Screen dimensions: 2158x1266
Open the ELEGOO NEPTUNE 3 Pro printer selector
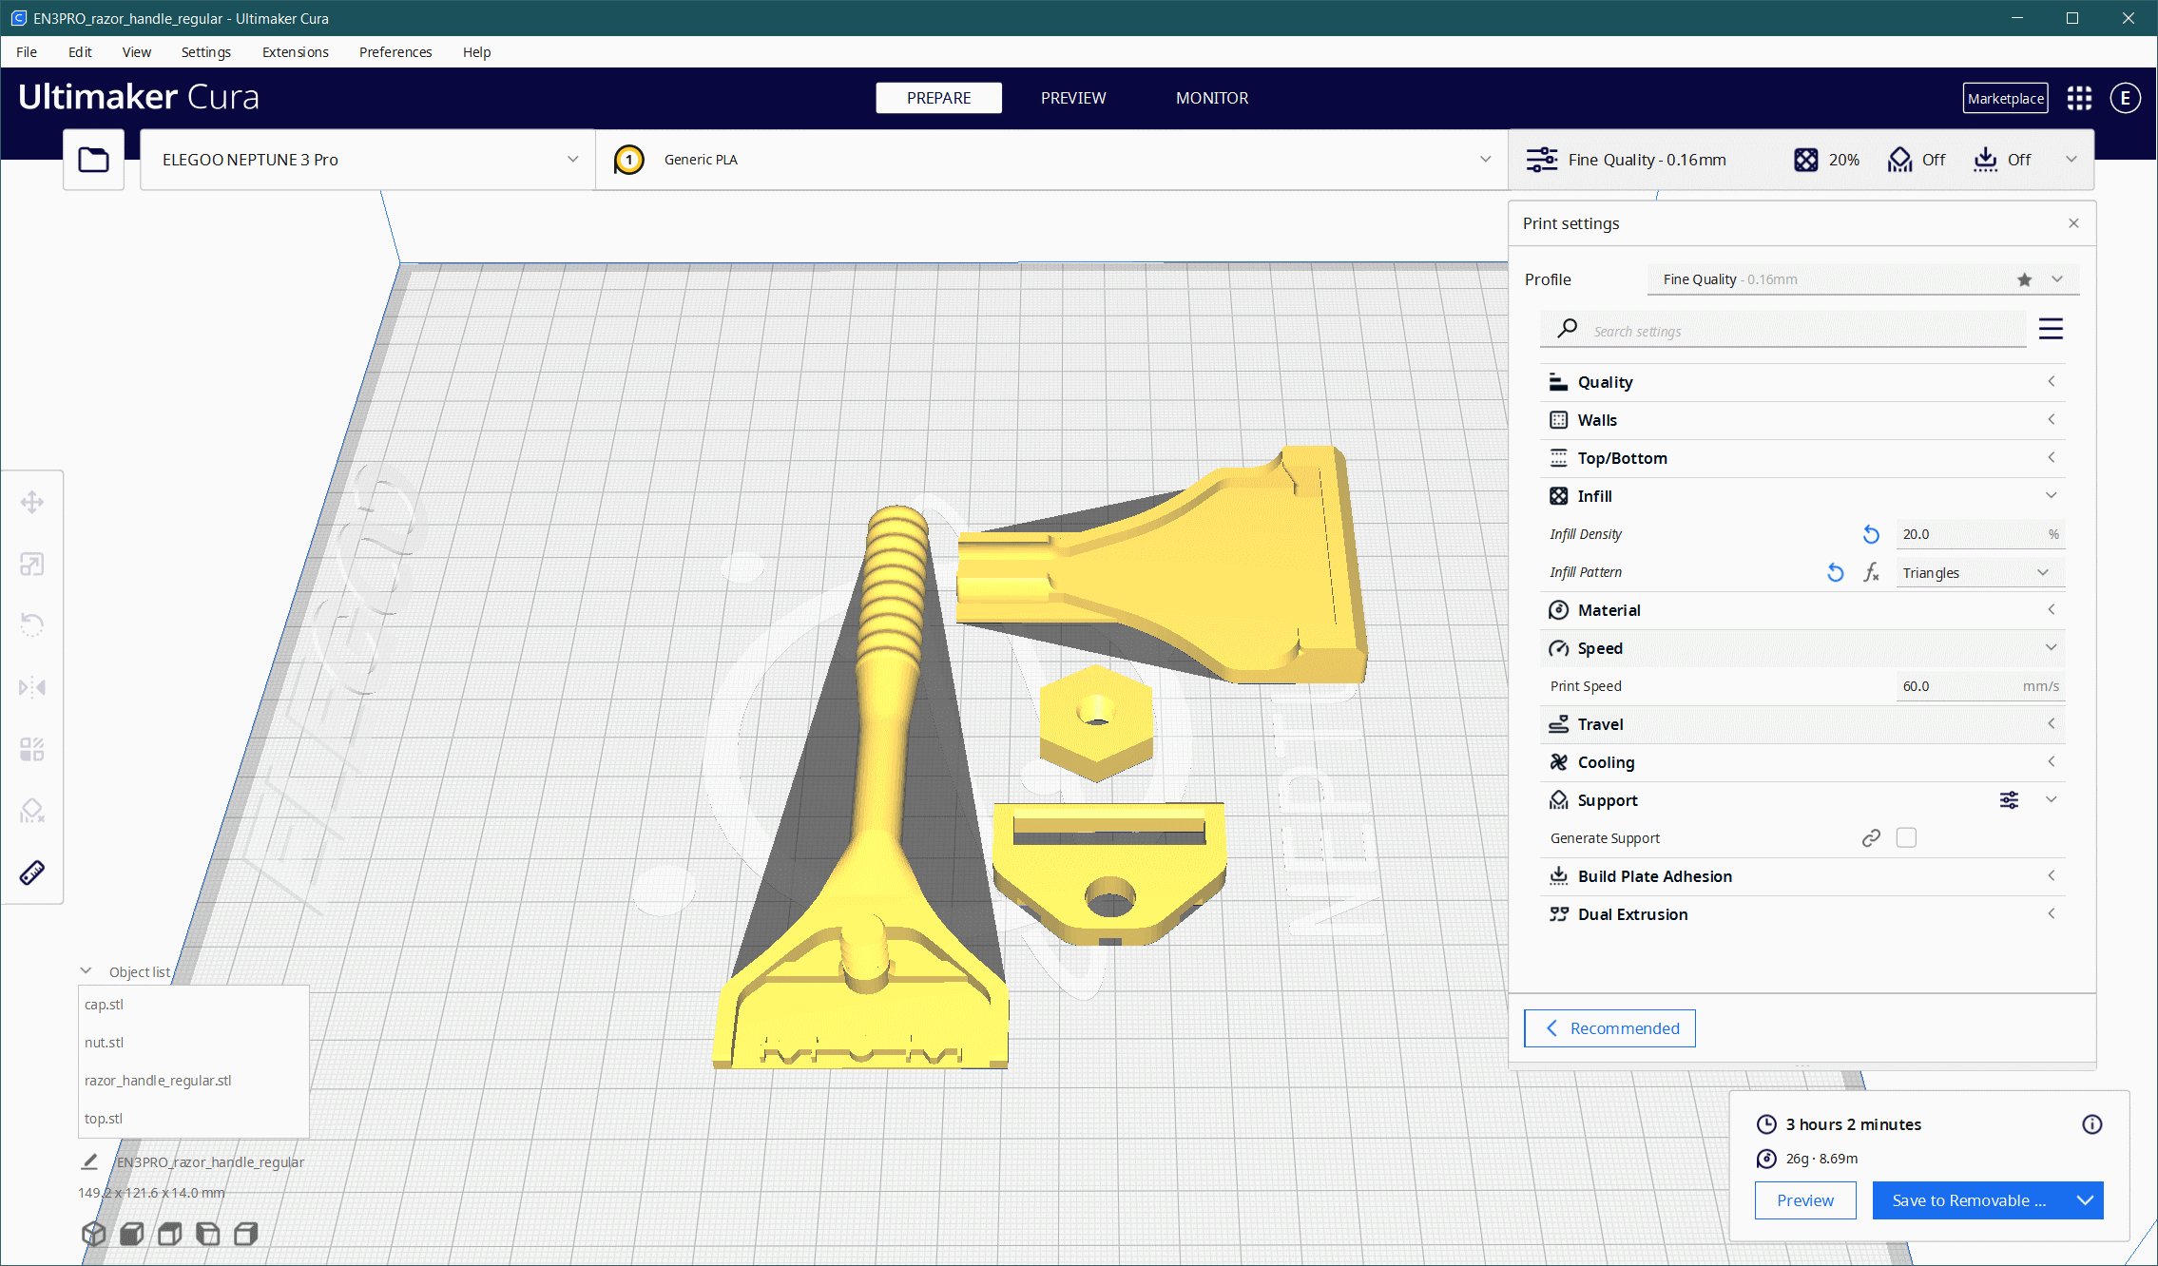tap(367, 160)
